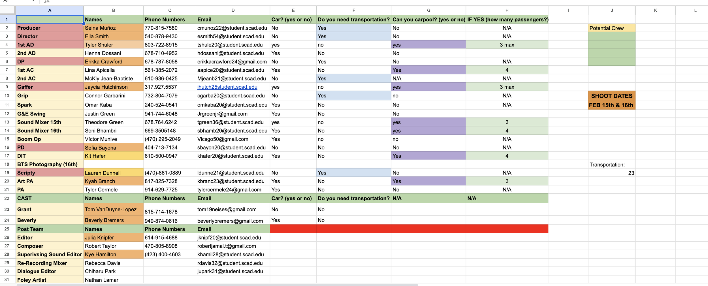Select the transportation total cell '23'
708x286 pixels.
(x=612, y=173)
